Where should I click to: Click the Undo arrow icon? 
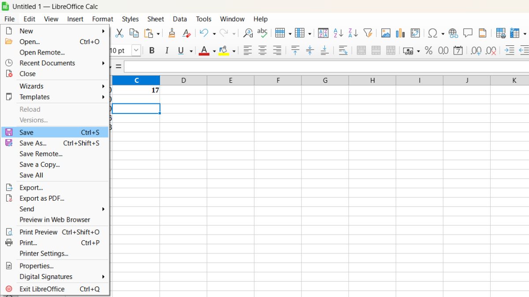click(x=204, y=33)
